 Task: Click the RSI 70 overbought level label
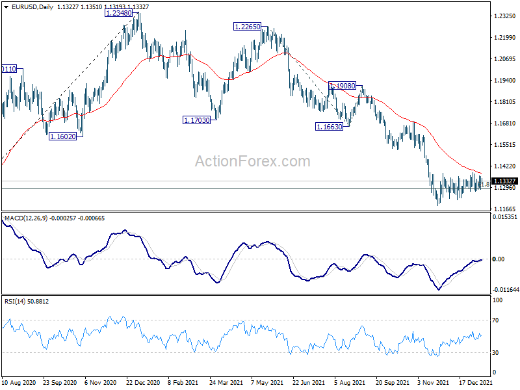(495, 320)
